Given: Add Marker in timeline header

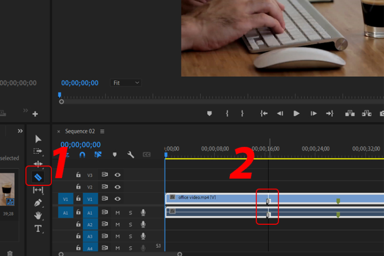Looking at the screenshot, I should click(115, 155).
